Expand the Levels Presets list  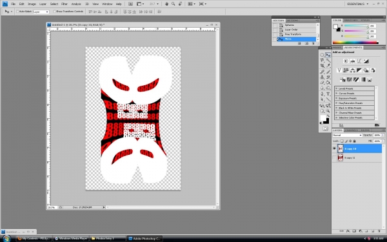tap(337, 88)
